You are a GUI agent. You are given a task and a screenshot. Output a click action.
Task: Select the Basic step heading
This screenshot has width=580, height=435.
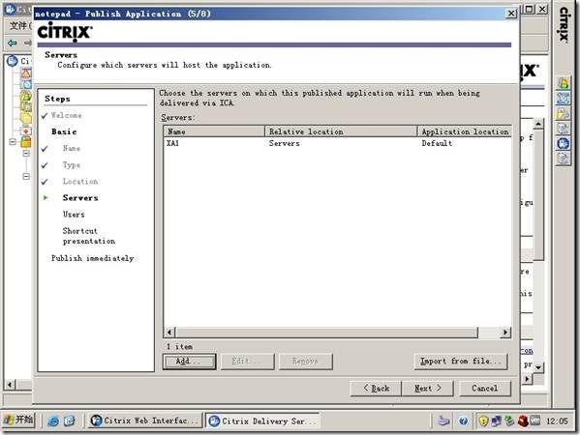click(x=64, y=131)
